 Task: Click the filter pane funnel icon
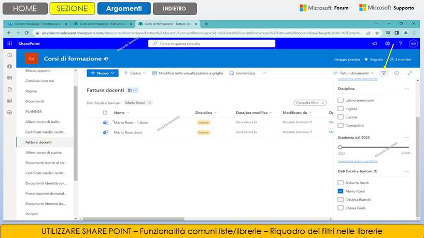[x=384, y=73]
